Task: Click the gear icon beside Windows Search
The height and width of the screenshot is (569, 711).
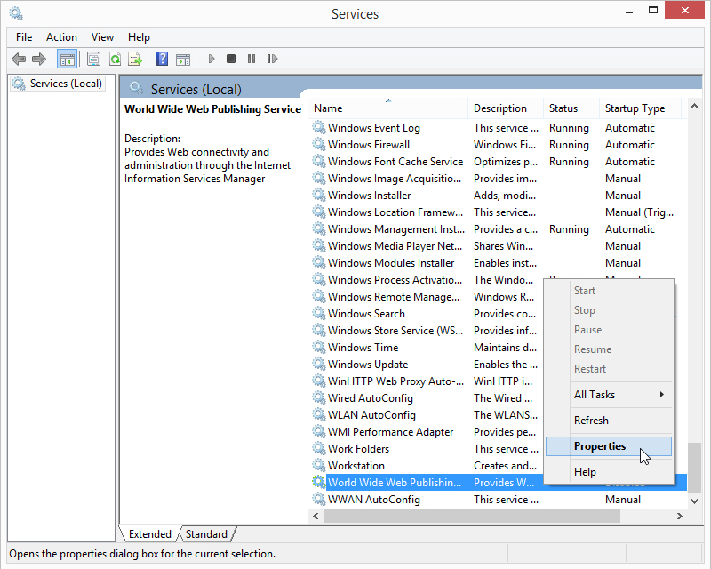Action: [x=319, y=313]
